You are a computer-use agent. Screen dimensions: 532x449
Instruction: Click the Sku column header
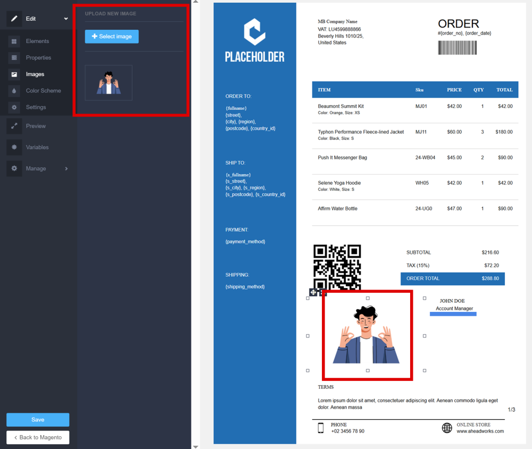coord(419,90)
